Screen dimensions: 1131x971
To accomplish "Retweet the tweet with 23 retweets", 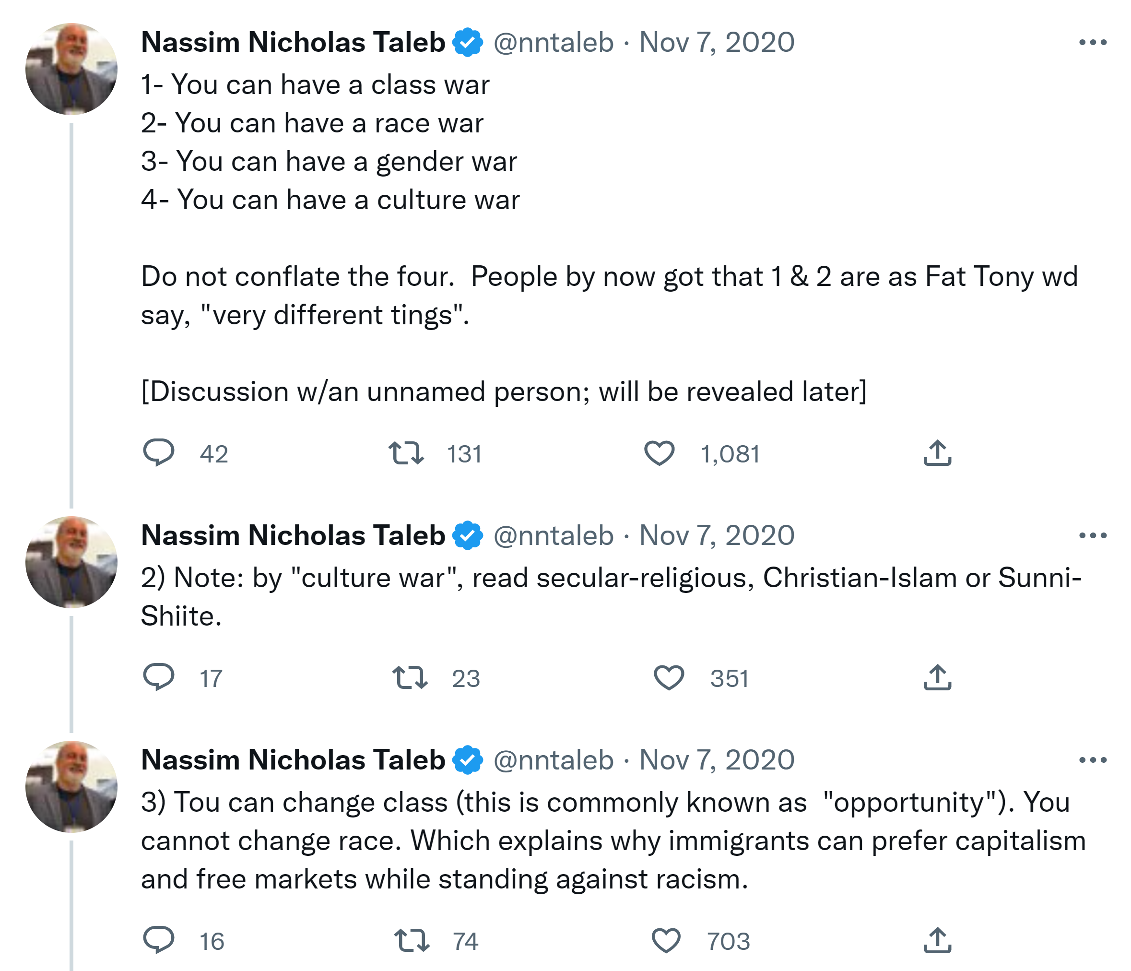I will point(410,677).
